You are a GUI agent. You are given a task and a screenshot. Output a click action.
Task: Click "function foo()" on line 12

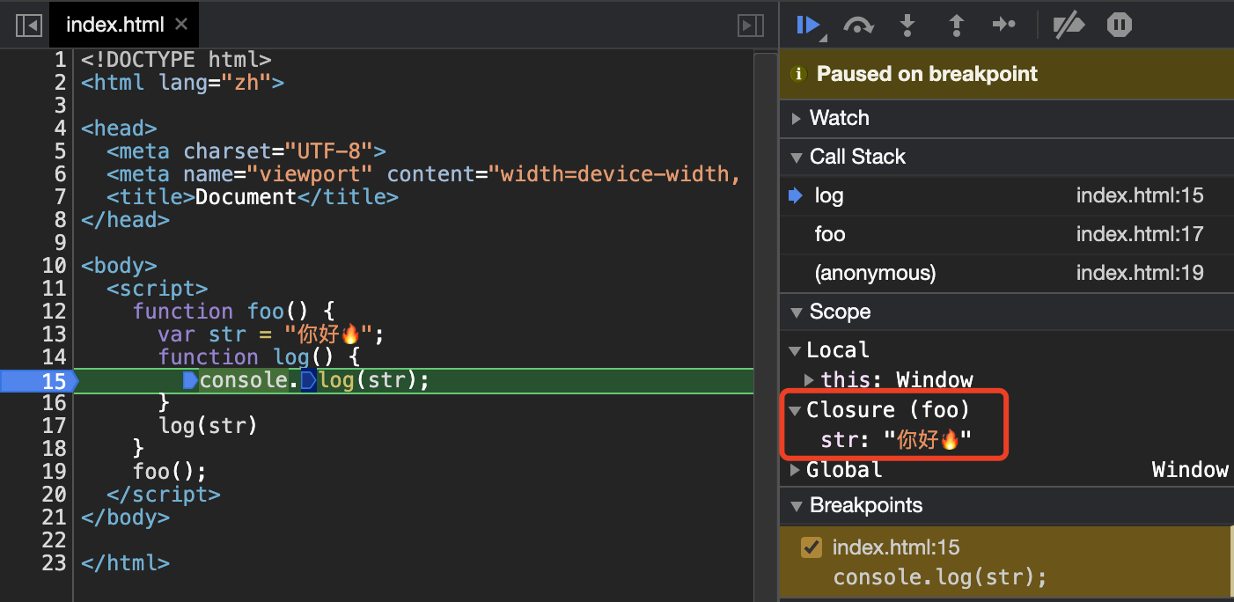(221, 312)
